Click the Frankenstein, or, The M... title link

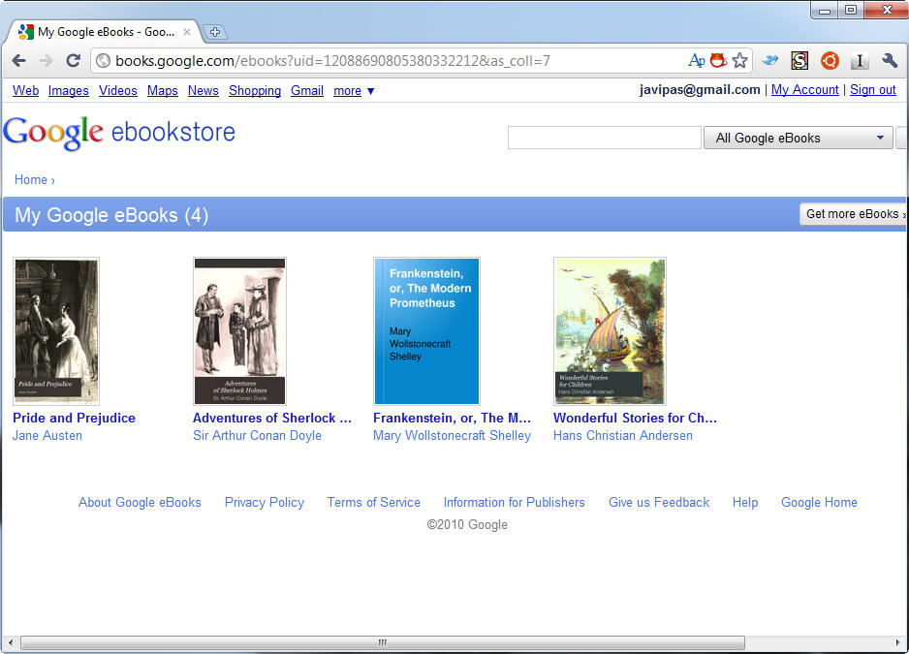coord(453,418)
